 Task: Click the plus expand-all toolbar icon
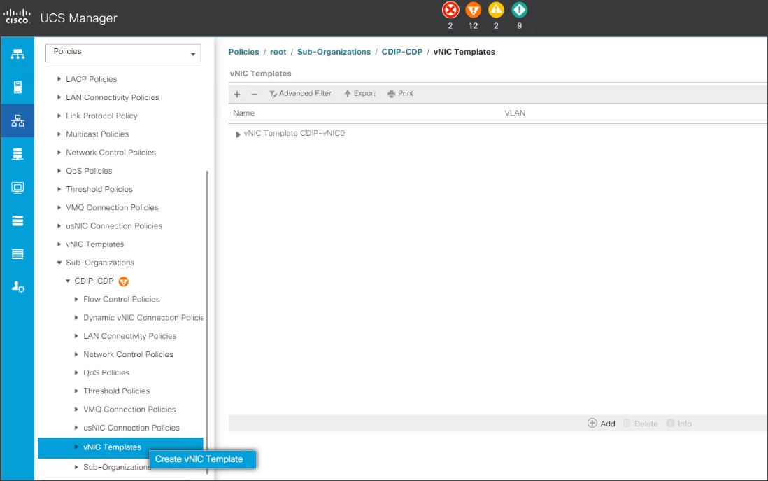click(237, 94)
